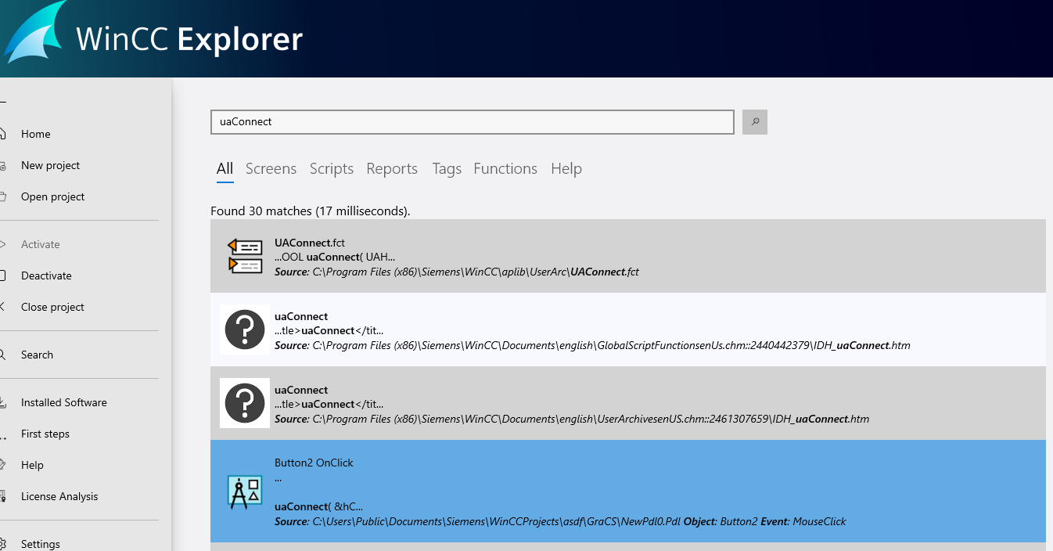The image size is (1053, 551).
Task: Switch to the Functions tab
Action: pyautogui.click(x=505, y=168)
